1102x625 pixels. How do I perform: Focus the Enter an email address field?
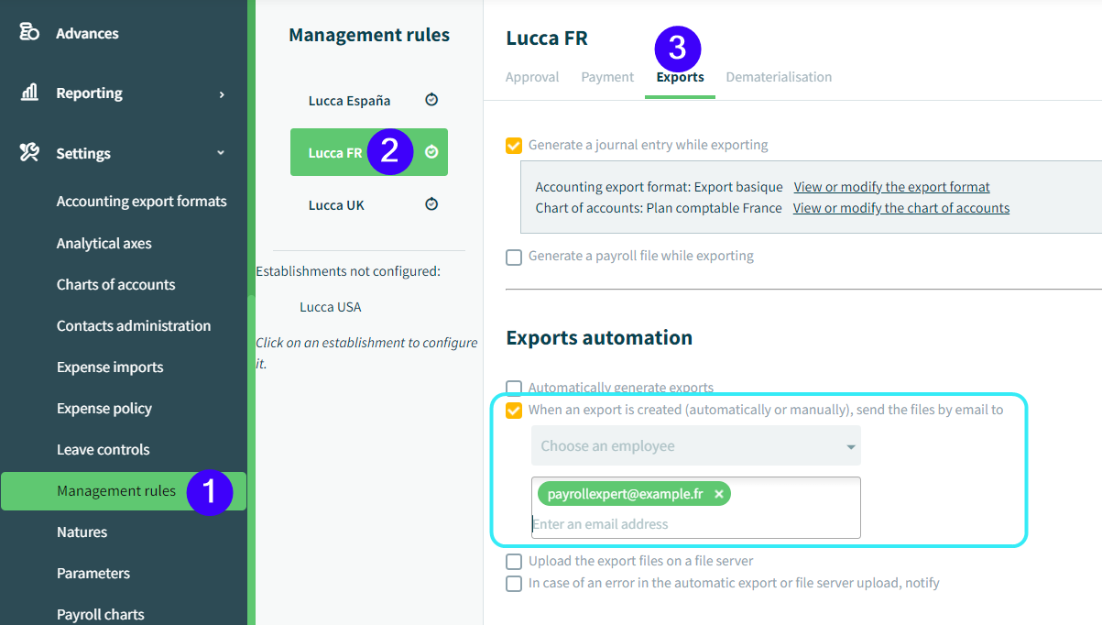[696, 524]
